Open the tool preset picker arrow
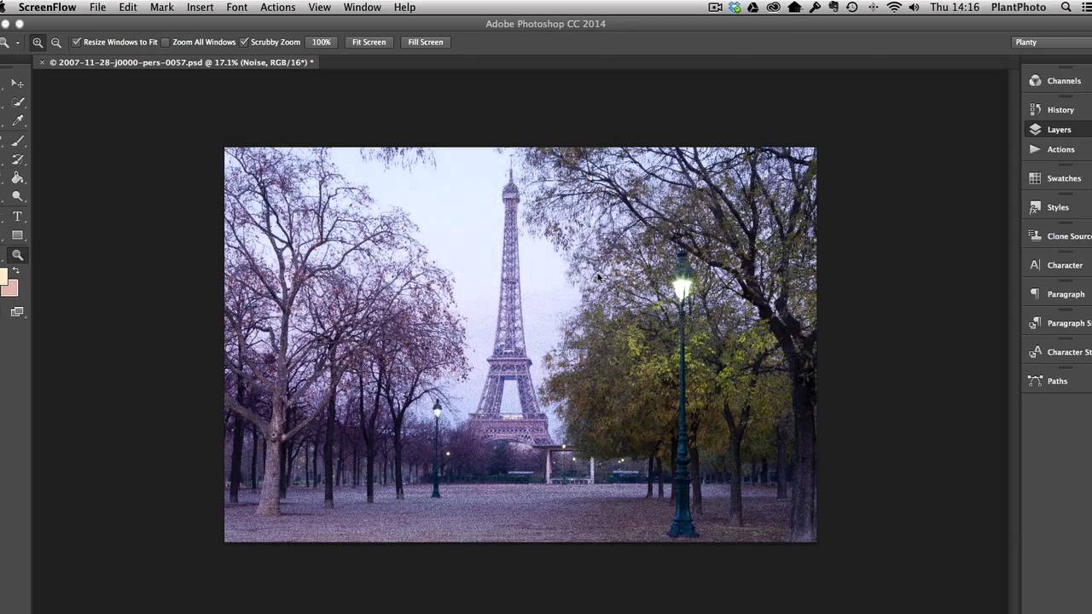The image size is (1092, 614). [17, 42]
